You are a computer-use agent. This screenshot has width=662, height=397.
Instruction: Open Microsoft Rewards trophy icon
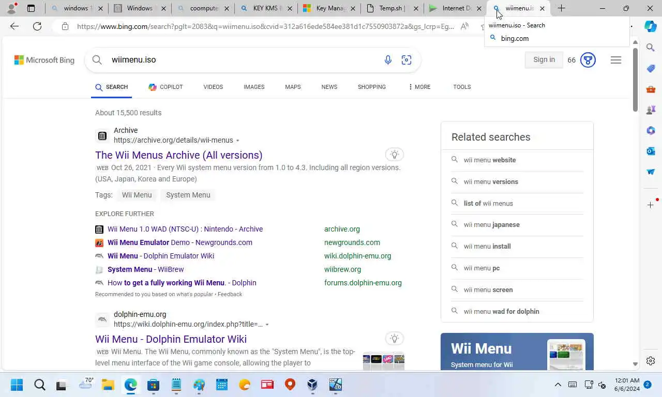(588, 60)
